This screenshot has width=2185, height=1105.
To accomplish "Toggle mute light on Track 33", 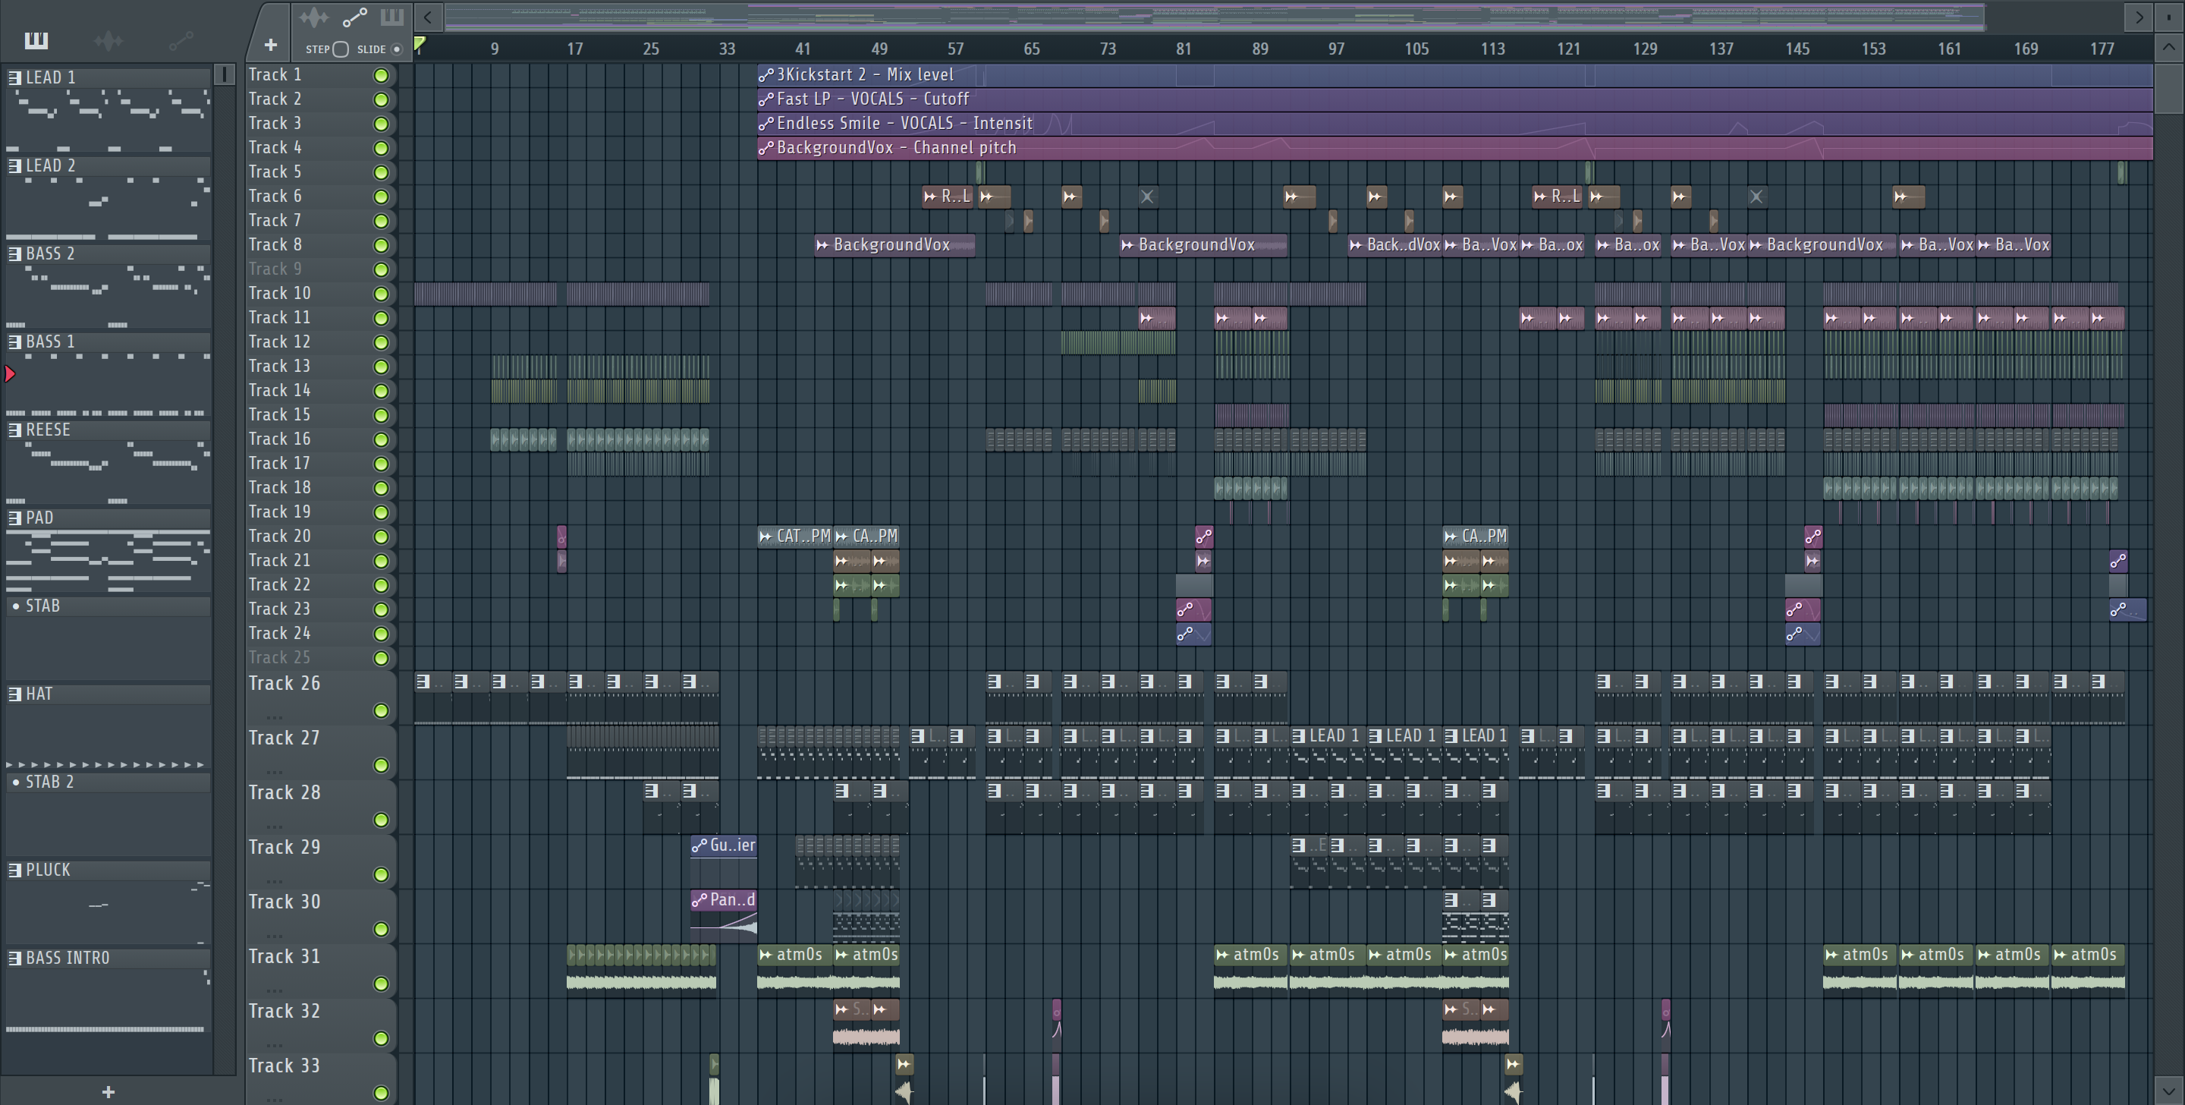I will 382,1093.
